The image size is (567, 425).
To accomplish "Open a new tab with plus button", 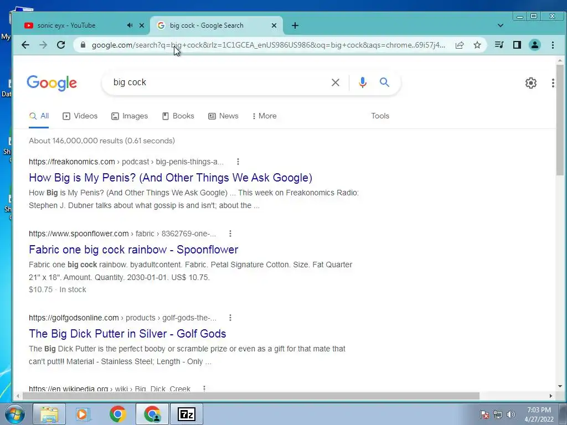I will point(295,25).
